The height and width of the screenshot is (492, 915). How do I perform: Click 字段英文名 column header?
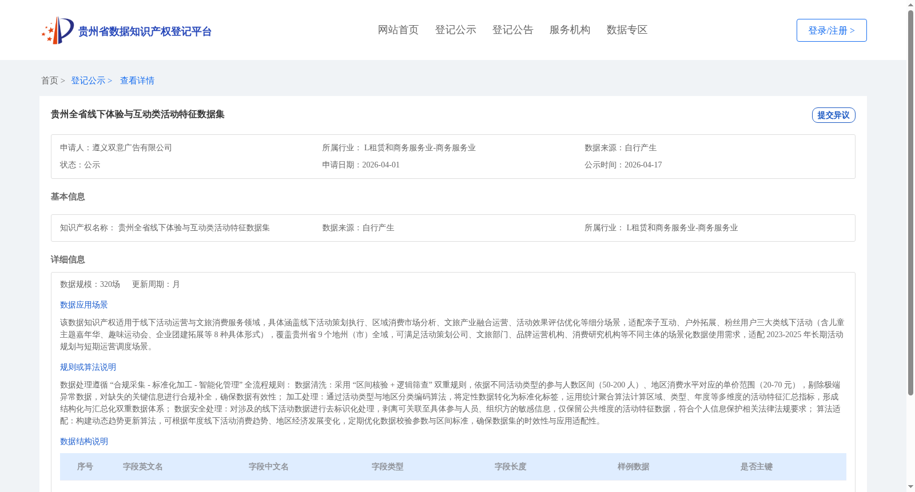coord(143,467)
